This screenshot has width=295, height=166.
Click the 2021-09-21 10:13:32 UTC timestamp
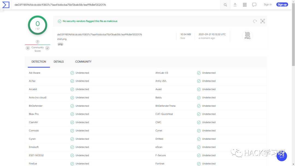click(212, 34)
